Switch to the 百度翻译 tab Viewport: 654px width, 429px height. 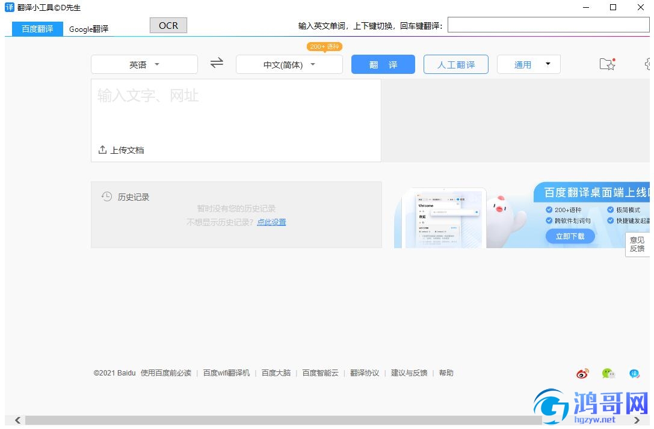pyautogui.click(x=37, y=29)
